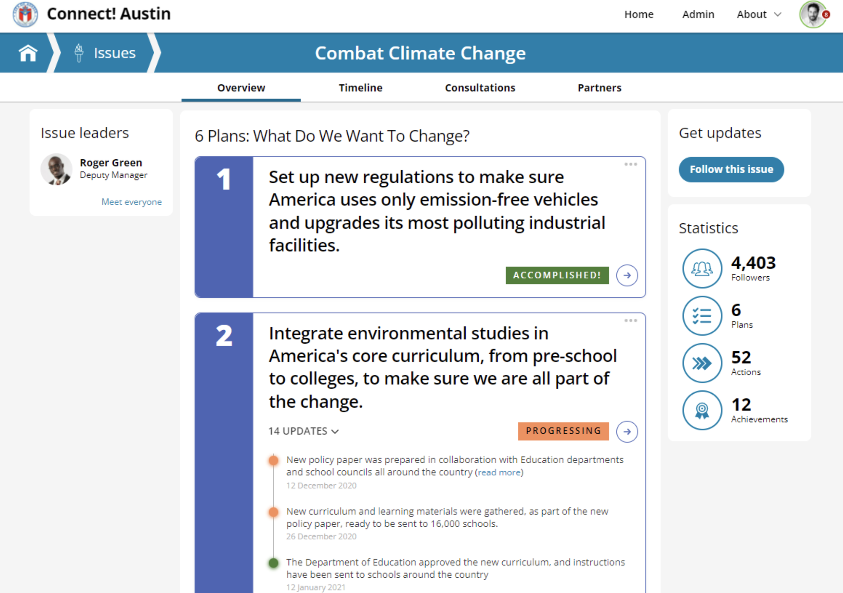
Task: Click the home icon in breadcrumb
Action: pyautogui.click(x=28, y=53)
